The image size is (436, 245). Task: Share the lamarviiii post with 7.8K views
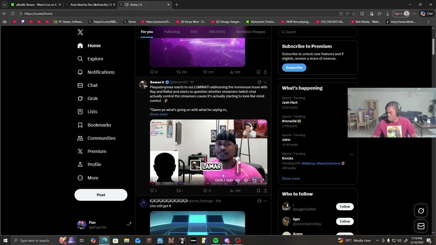coord(265,191)
